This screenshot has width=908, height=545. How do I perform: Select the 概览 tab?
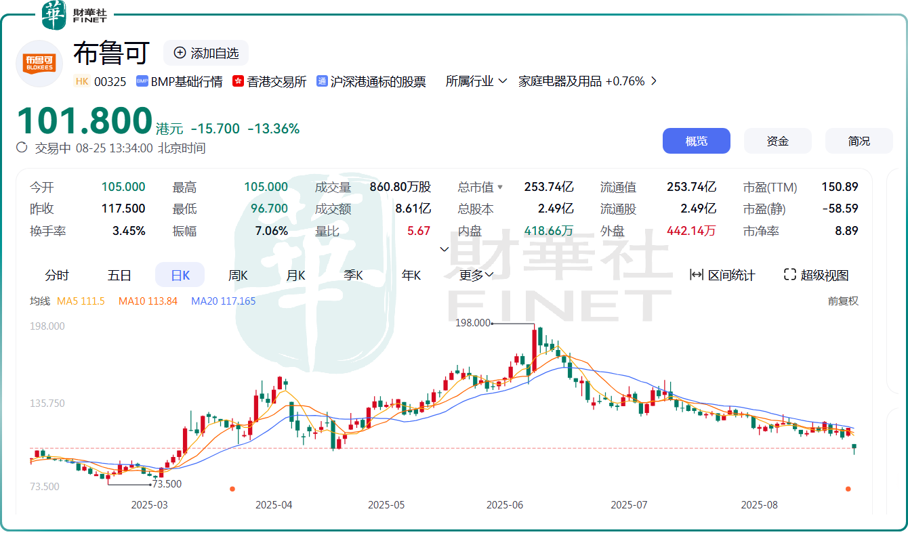[x=697, y=141]
